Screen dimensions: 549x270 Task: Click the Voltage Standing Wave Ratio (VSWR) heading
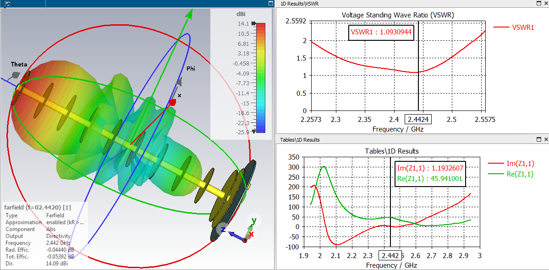(x=398, y=15)
